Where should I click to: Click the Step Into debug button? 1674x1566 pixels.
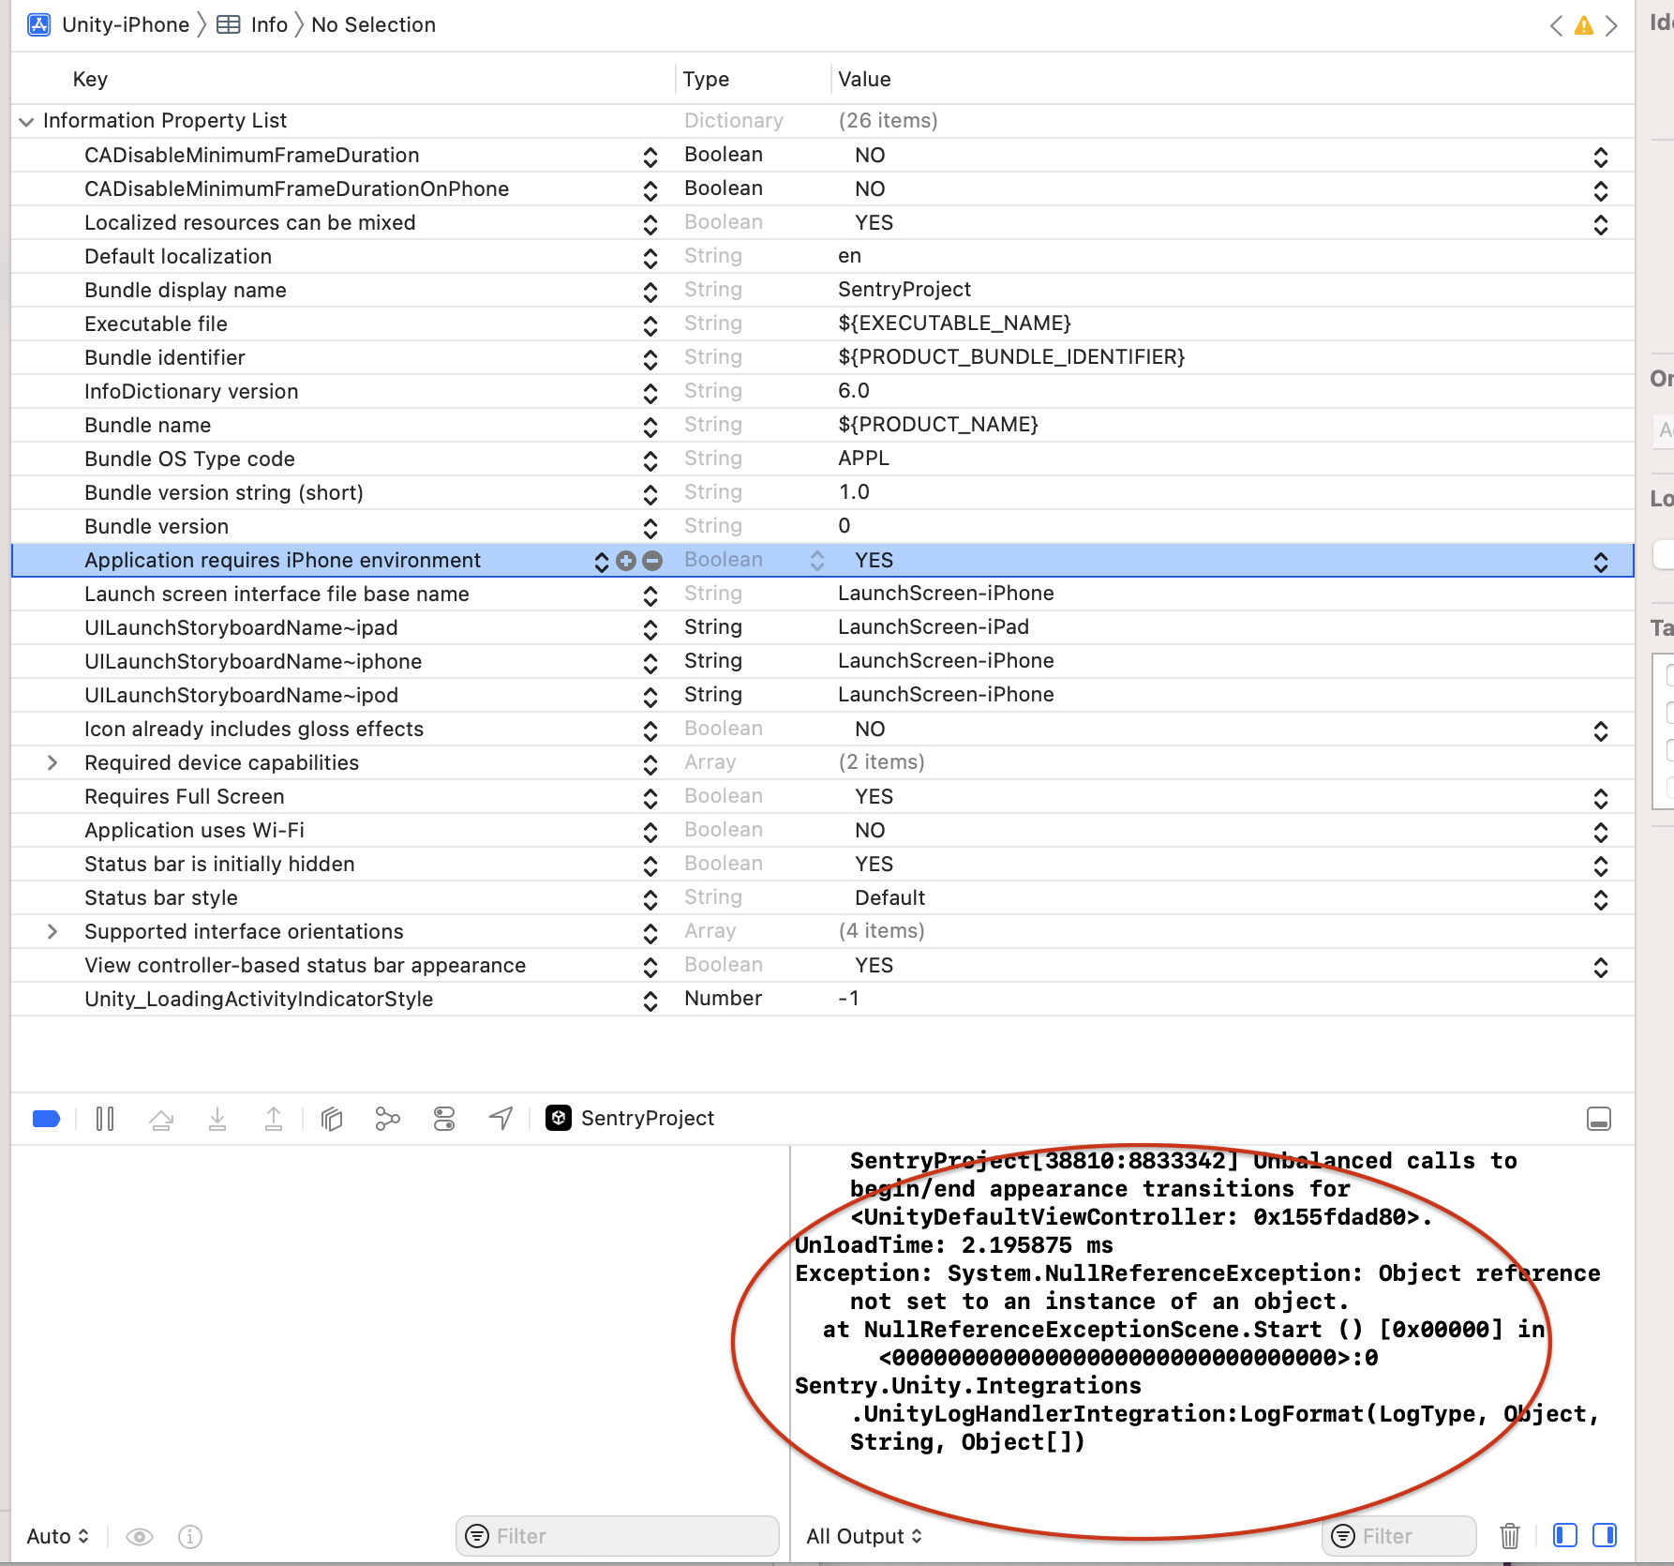(x=217, y=1119)
